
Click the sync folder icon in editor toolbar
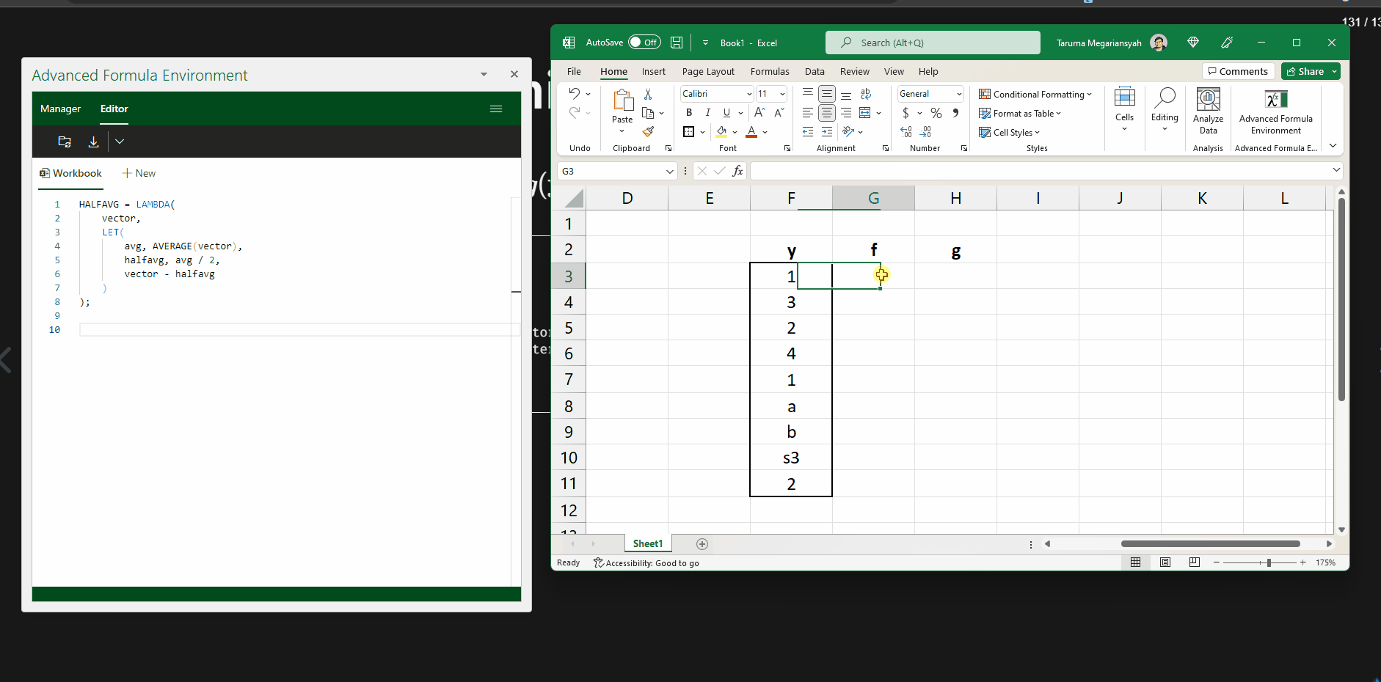[x=65, y=142]
